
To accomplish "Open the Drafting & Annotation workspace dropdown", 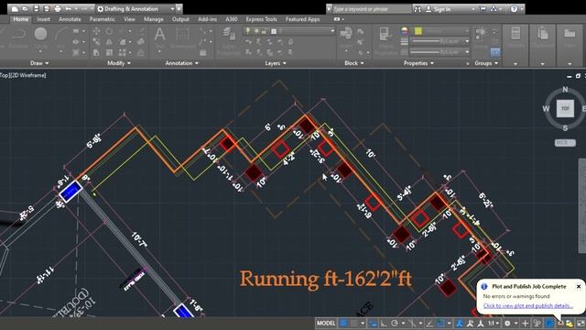I will pos(172,8).
